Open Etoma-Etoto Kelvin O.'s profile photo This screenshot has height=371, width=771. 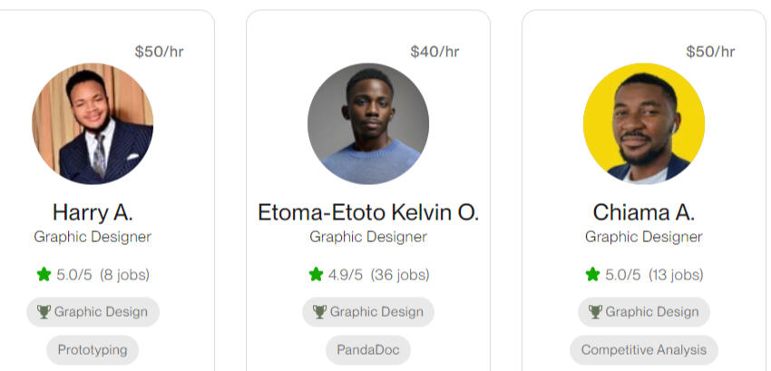[368, 123]
